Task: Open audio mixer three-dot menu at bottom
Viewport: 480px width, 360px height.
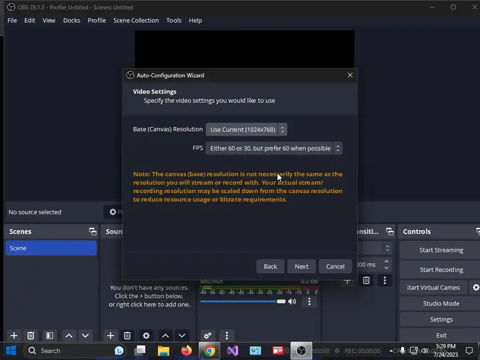Action: click(226, 336)
